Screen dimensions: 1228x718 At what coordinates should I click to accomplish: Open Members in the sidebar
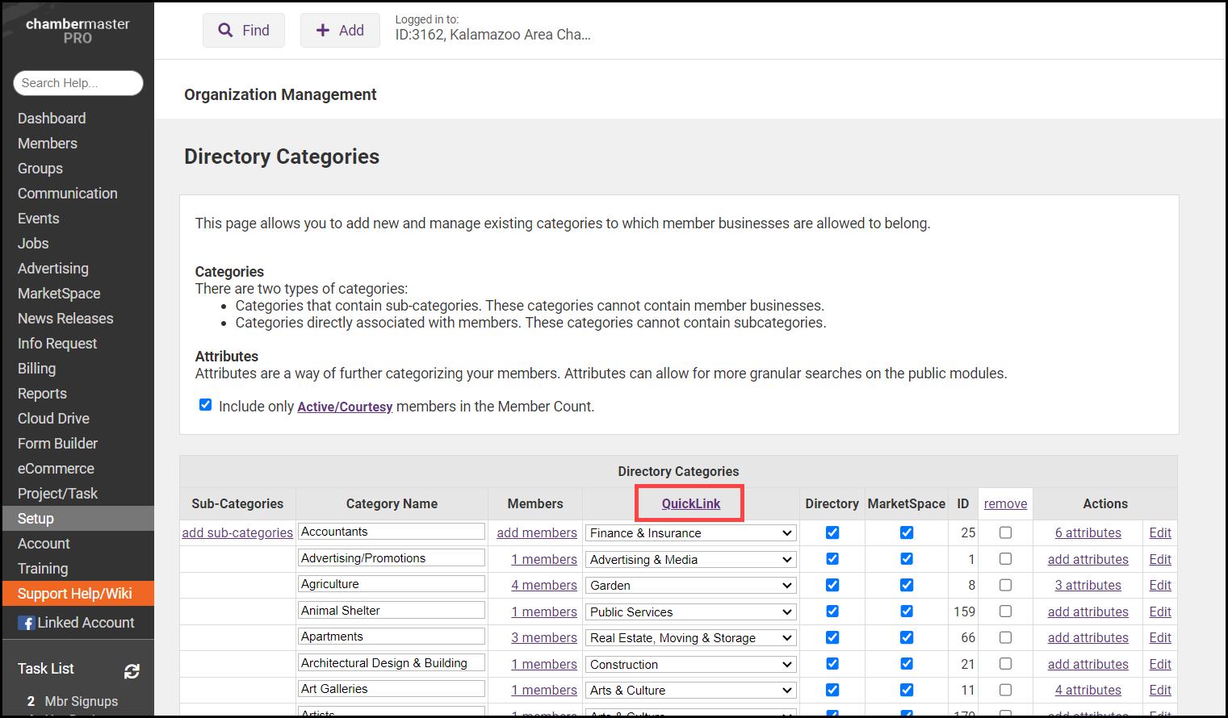pos(48,144)
